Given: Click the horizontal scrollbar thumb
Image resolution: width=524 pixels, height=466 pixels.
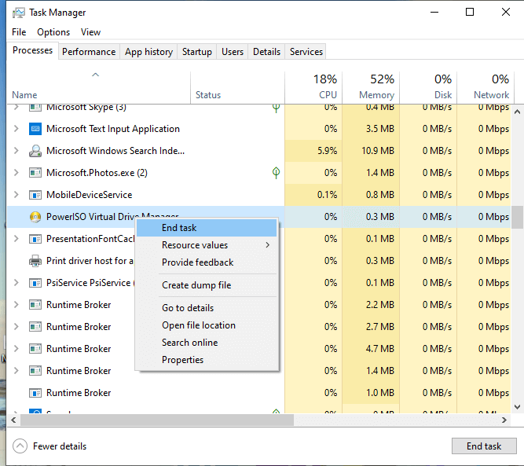Looking at the screenshot, I should [x=157, y=420].
